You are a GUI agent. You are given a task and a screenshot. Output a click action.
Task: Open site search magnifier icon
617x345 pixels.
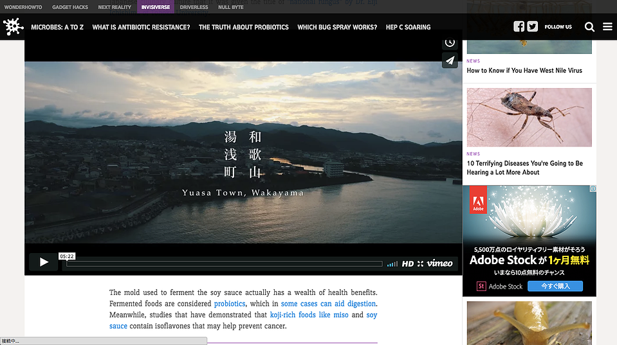click(x=589, y=27)
